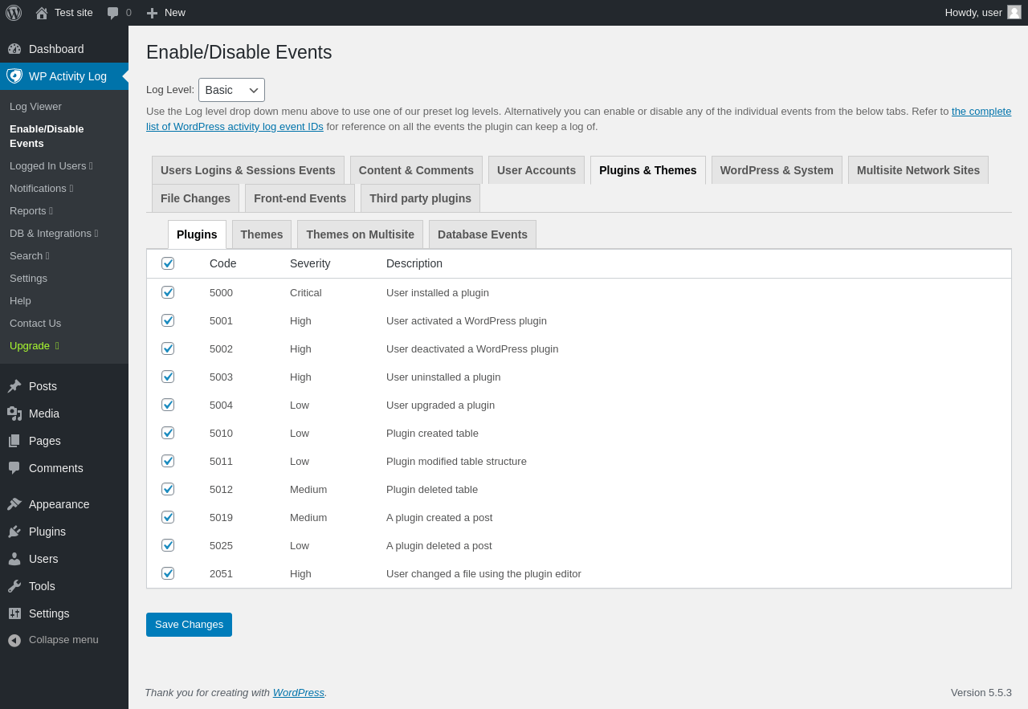Image resolution: width=1028 pixels, height=709 pixels.
Task: Open the comments bubble icon in admin bar
Action: [113, 13]
